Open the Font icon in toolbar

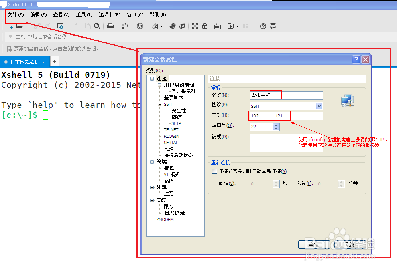tap(155, 26)
